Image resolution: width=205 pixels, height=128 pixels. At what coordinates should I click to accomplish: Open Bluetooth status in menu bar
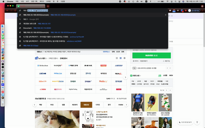150,1
